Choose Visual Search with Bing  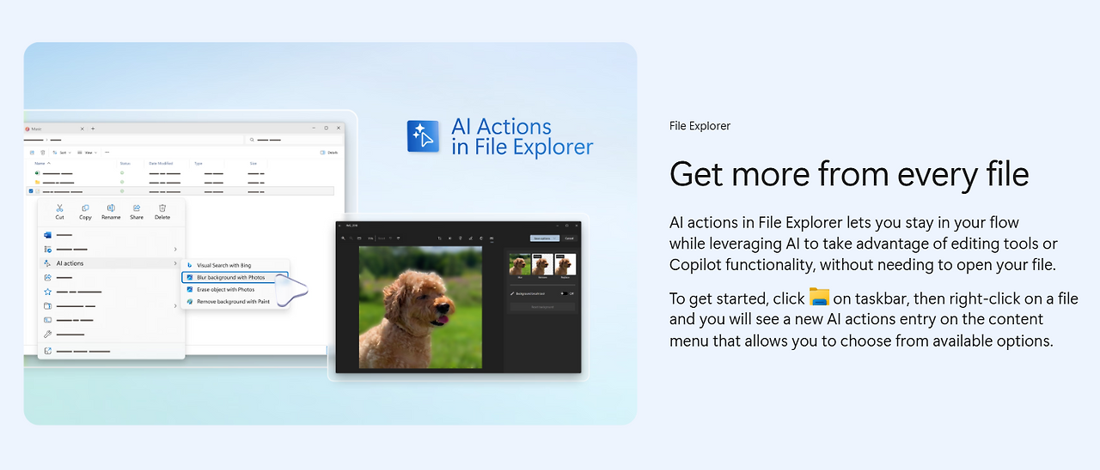click(235, 266)
